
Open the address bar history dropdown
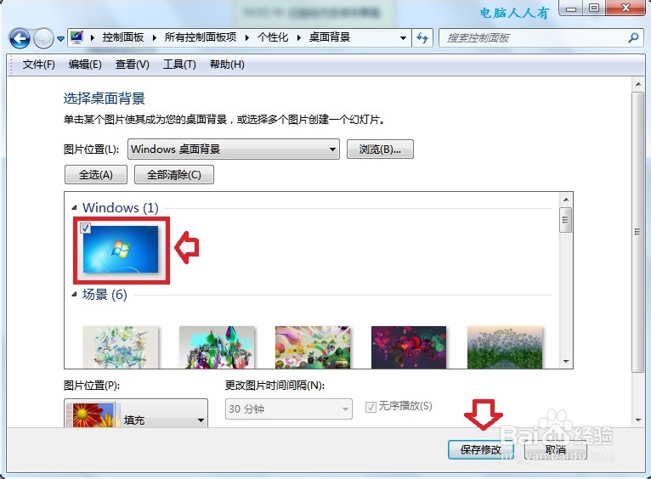point(403,38)
